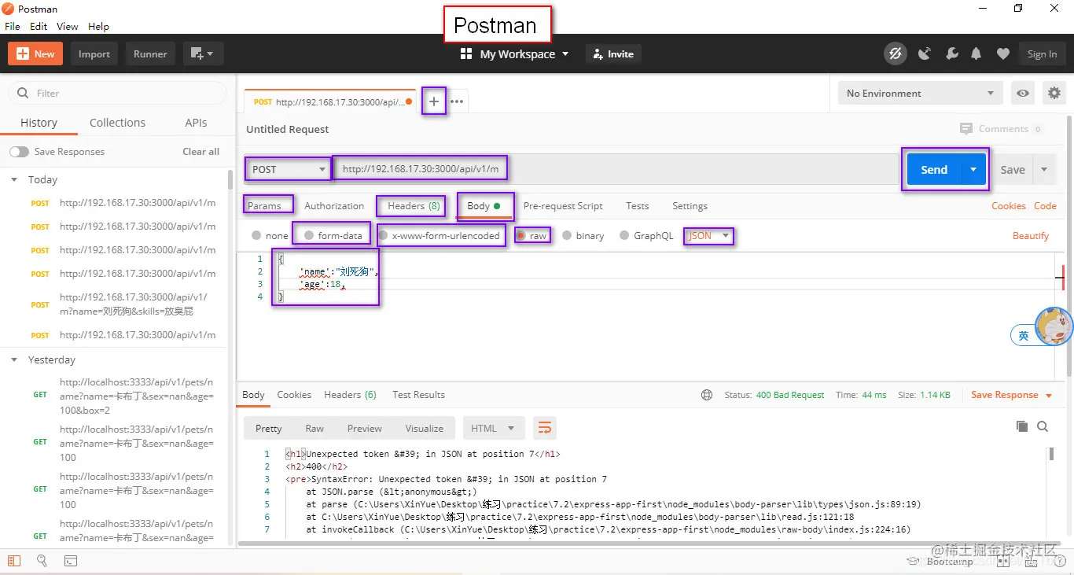
Task: Click the Import button
Action: pos(94,53)
